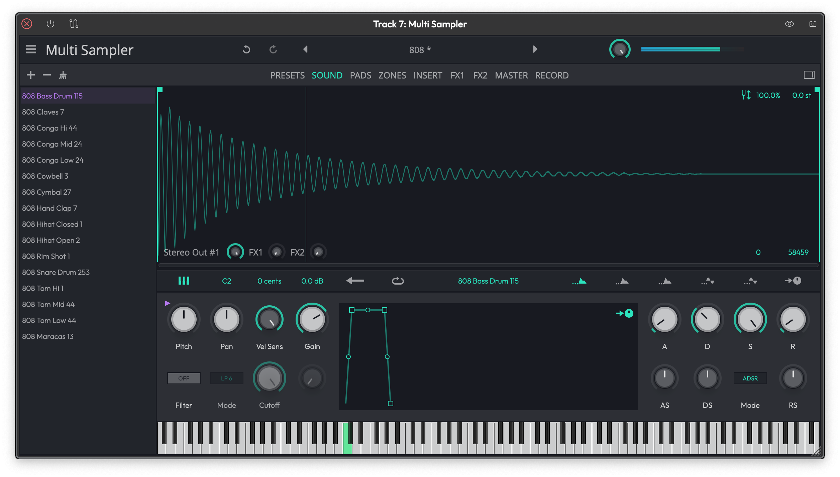Viewport: 840px width, 477px height.
Task: Click the Cutoff knob
Action: click(269, 378)
